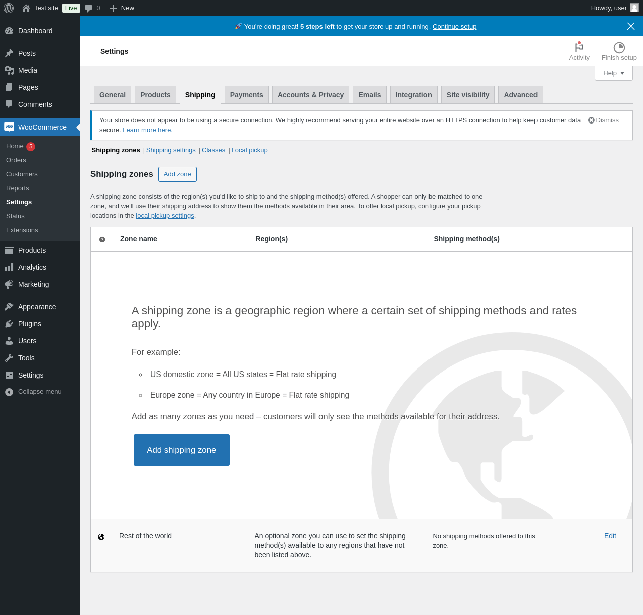The image size is (643, 615).
Task: Click the WordPress logo icon
Action: 9,8
